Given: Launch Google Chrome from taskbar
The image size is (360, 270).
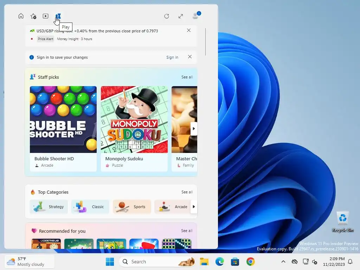Looking at the screenshot, I should click(x=250, y=262).
